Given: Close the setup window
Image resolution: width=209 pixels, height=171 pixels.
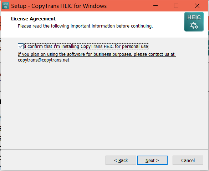Looking at the screenshot, I should pyautogui.click(x=197, y=6).
